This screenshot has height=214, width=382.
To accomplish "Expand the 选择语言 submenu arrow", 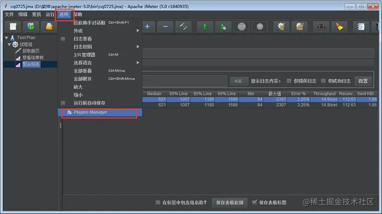I will [138, 63].
